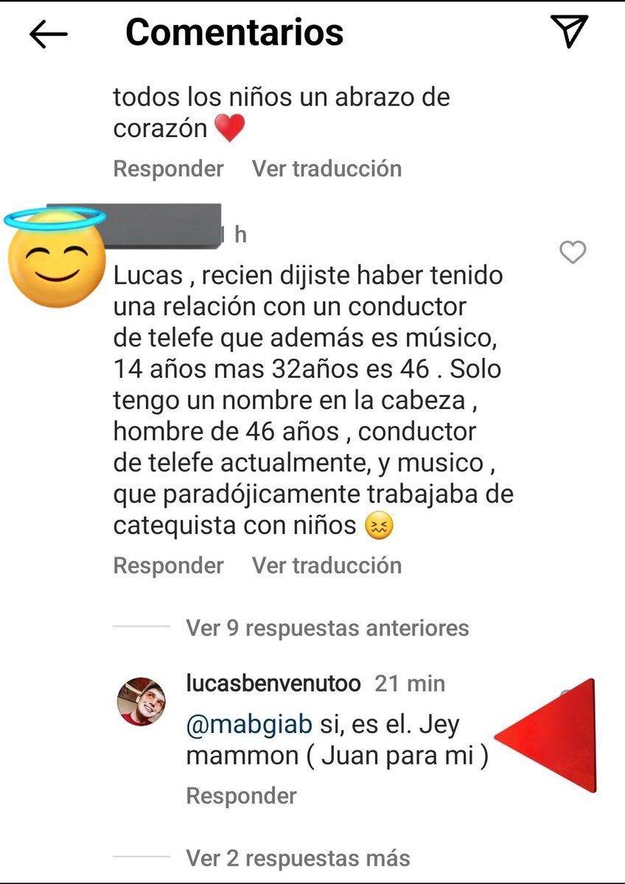Tap the redacted username bar
625x884 pixels.
[133, 219]
